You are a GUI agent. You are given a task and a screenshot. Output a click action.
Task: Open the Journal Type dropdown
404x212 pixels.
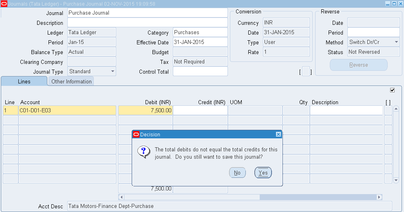[113, 72]
